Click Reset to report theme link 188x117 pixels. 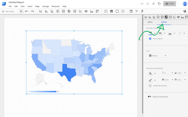coord(160,96)
